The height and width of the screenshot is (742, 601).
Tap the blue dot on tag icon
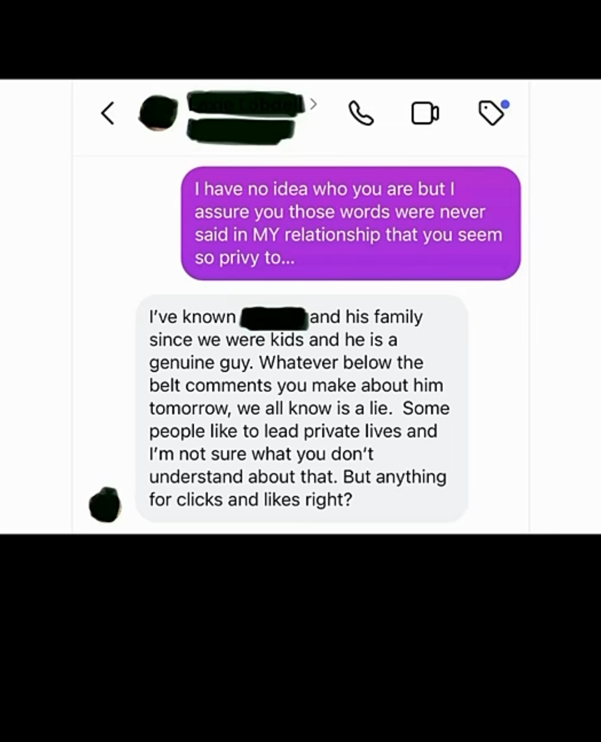pyautogui.click(x=505, y=104)
